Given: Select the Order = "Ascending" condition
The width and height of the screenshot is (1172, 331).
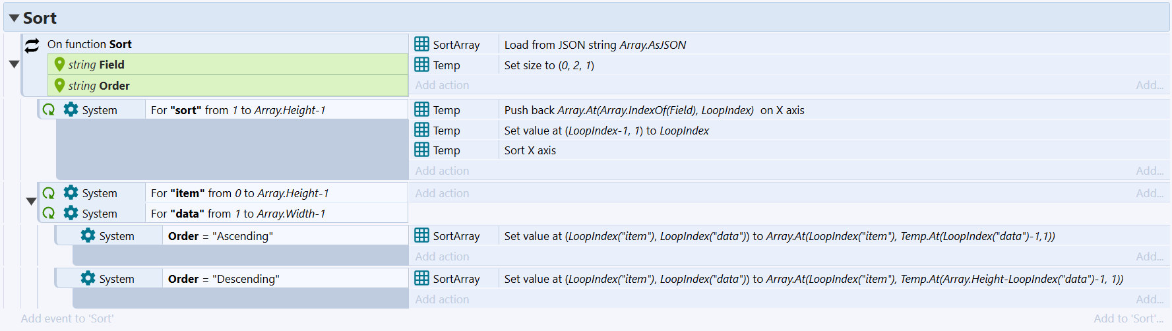Looking at the screenshot, I should (220, 236).
